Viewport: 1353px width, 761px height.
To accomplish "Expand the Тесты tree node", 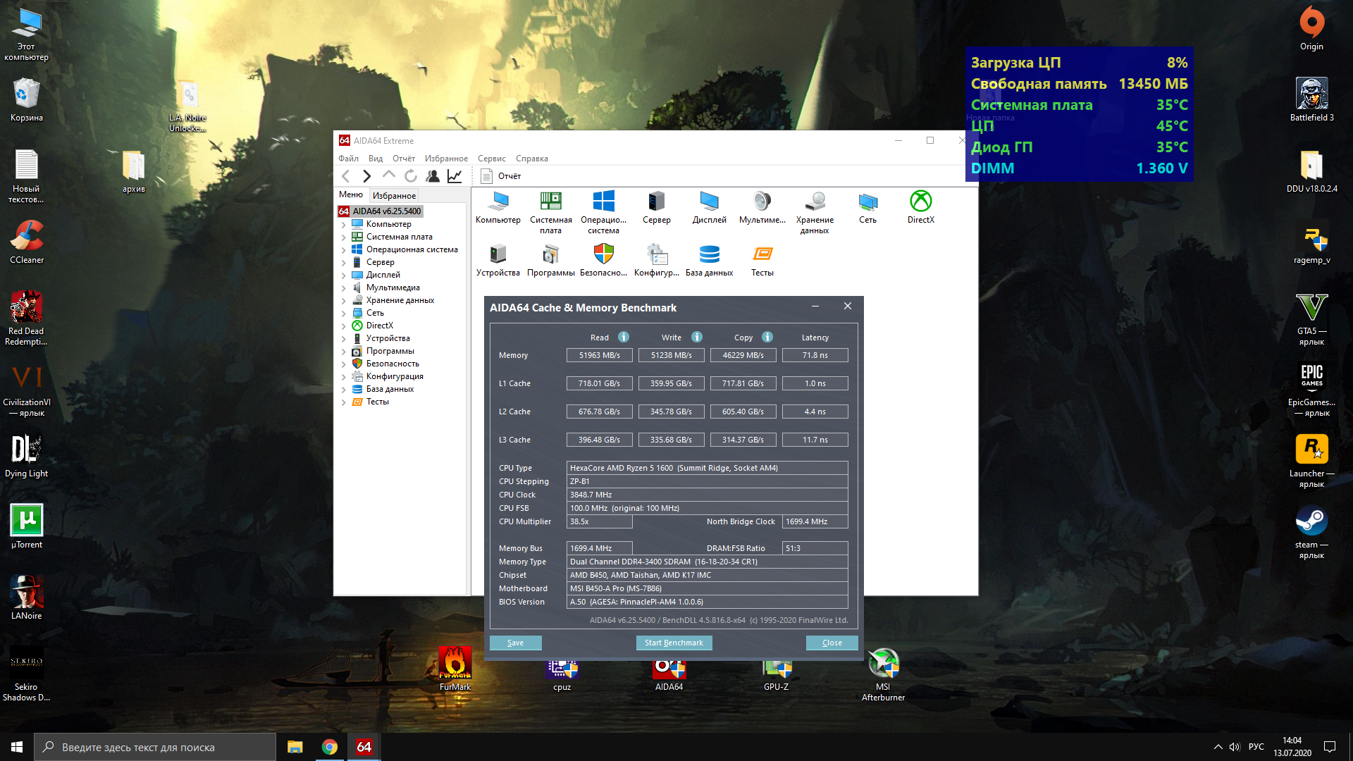I will coord(344,402).
